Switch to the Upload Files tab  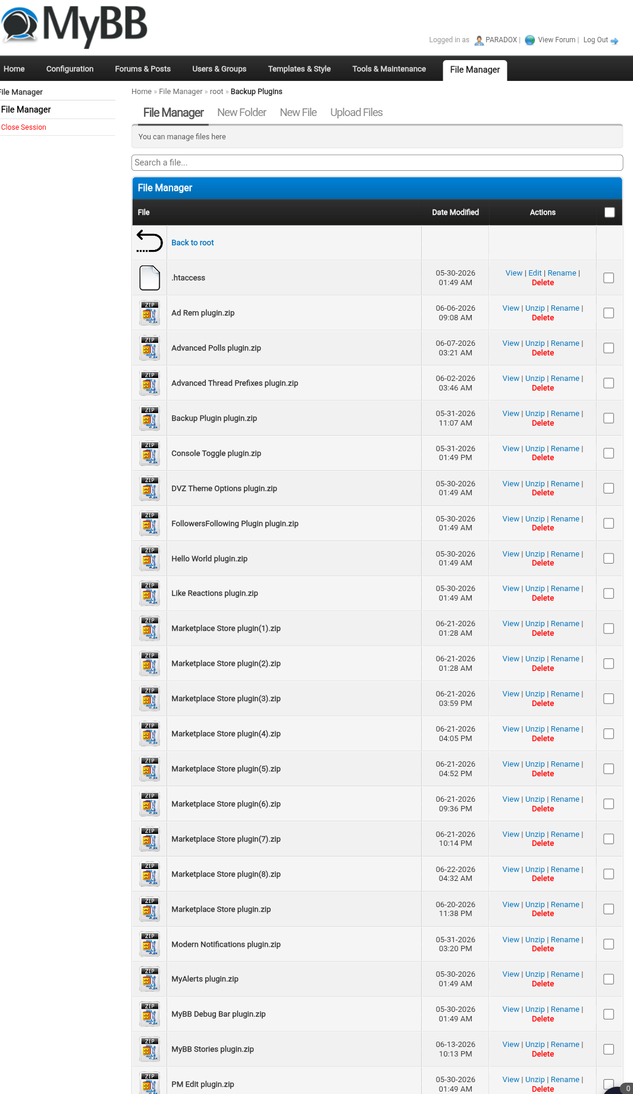tap(356, 112)
